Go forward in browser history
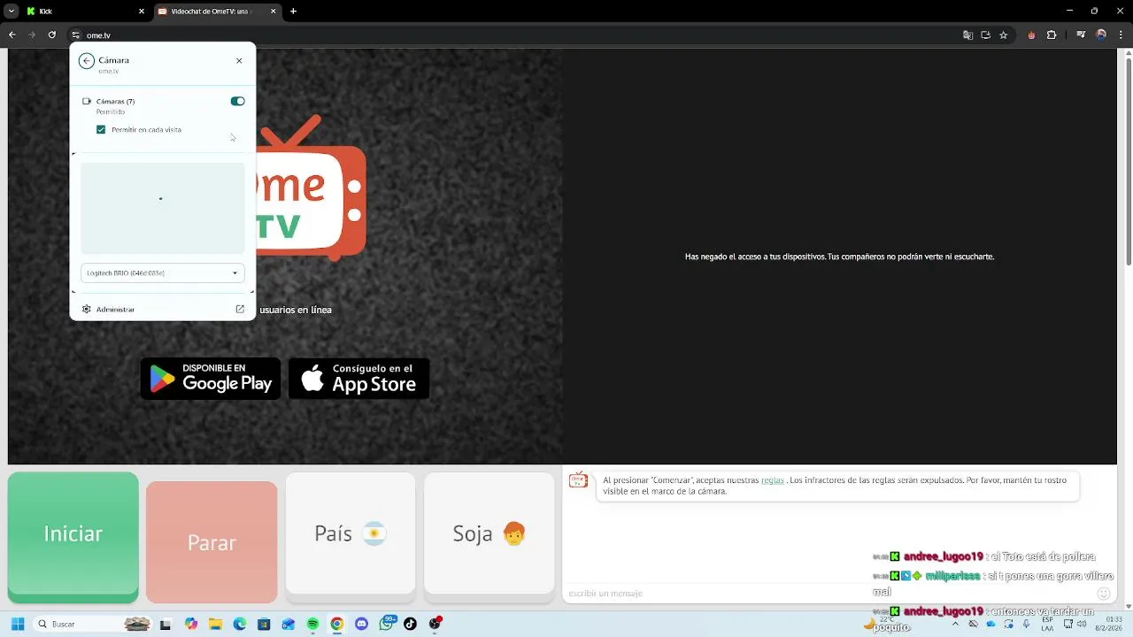Screen dimensions: 1133x637 [32, 35]
